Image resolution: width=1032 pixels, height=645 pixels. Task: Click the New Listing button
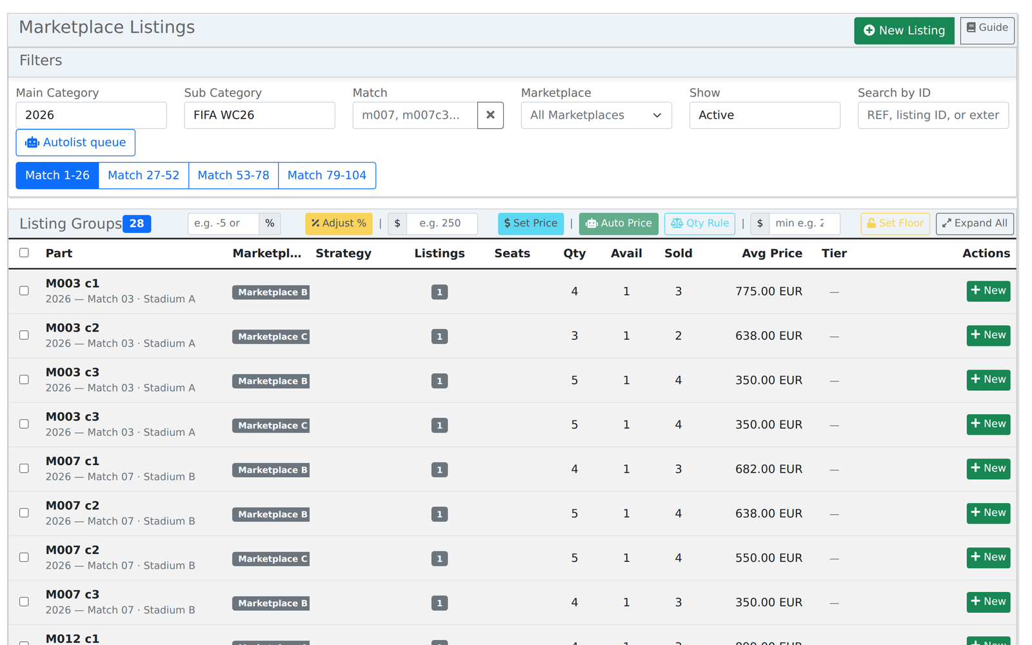pos(904,30)
